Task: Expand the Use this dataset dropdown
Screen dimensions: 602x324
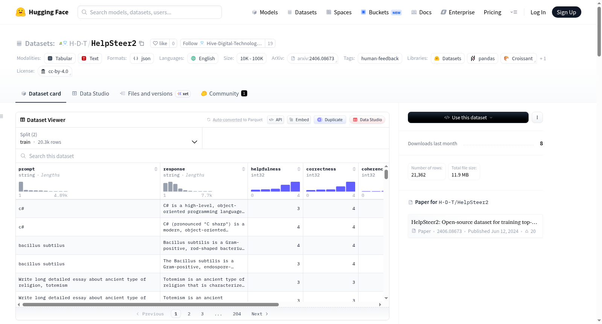Action: point(468,117)
